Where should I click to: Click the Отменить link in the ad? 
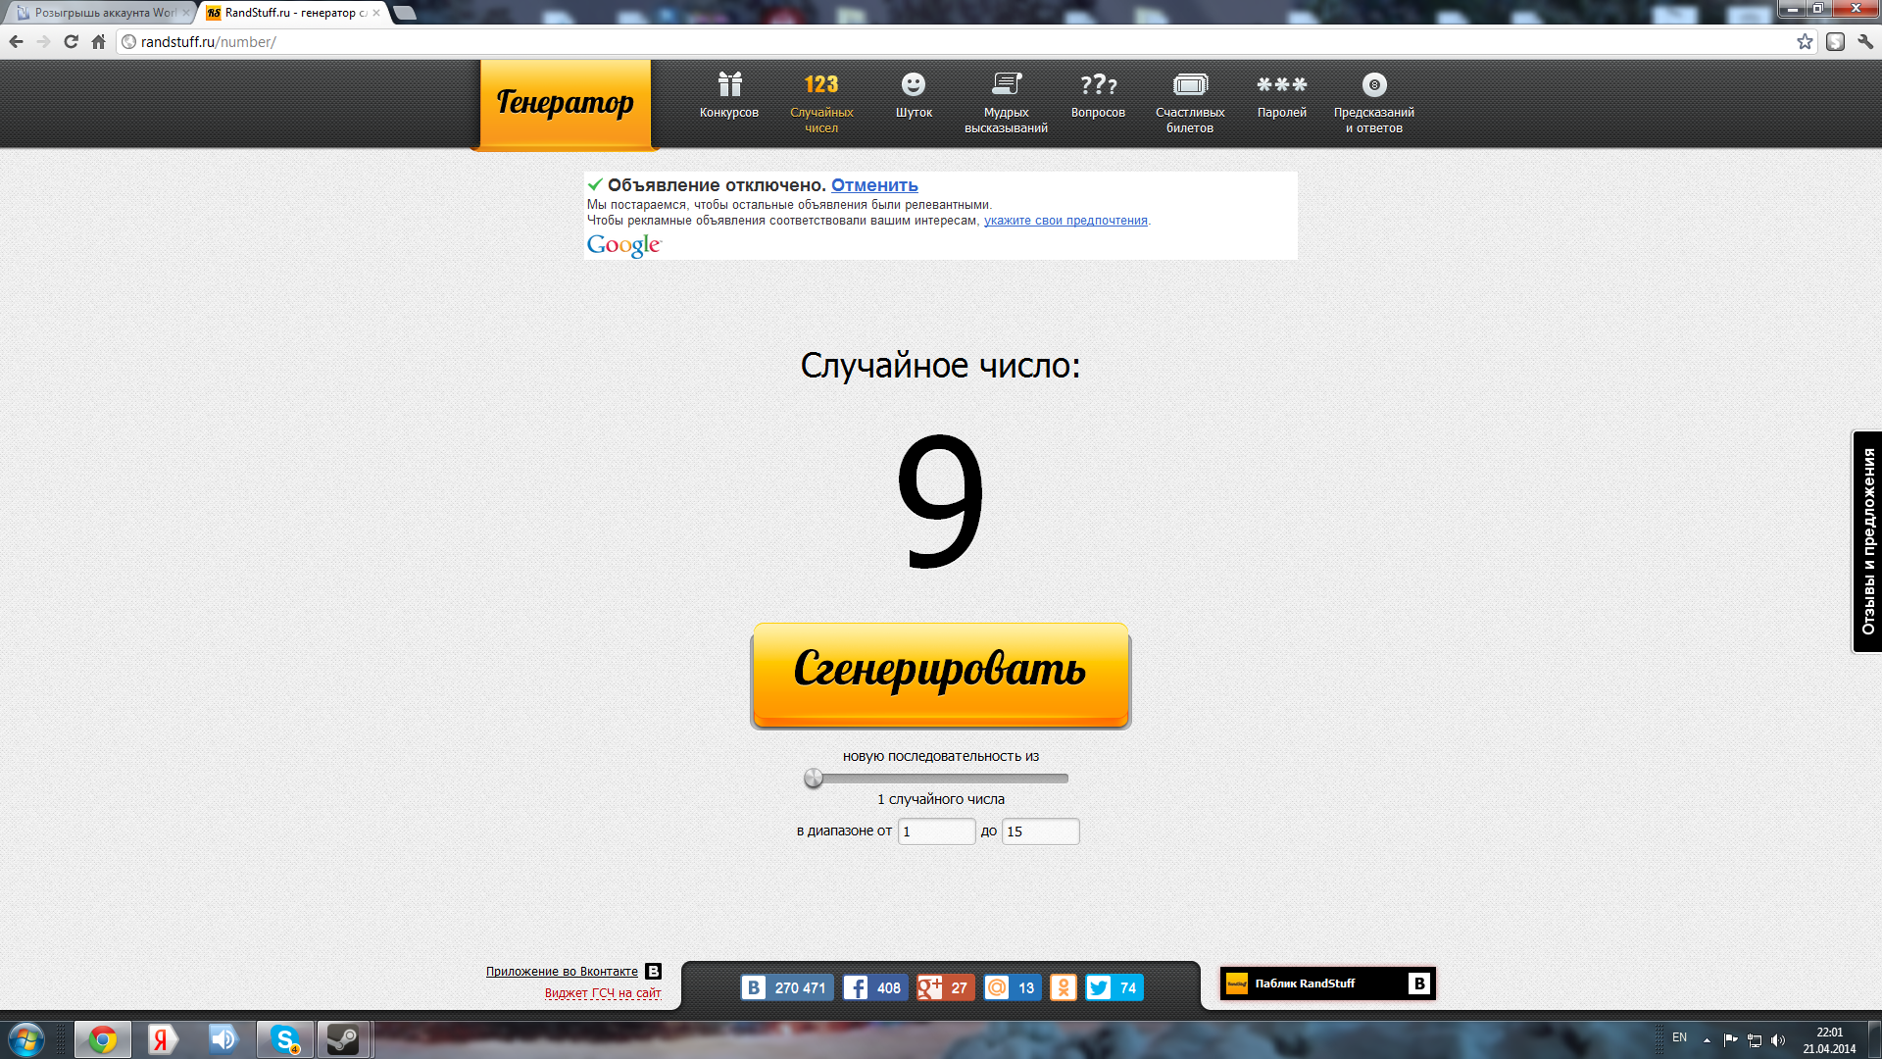coord(874,185)
